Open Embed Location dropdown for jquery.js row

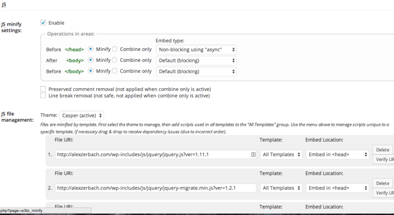pyautogui.click(x=337, y=155)
